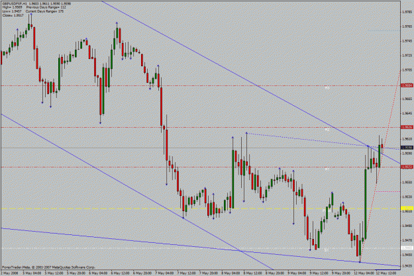Click the '6 May 04:00' time label
This screenshot has height=276, width=414.
click(98, 273)
